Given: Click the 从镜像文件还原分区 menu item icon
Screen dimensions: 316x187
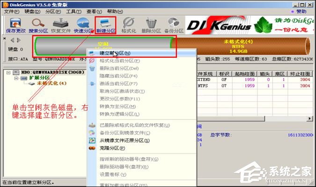Looking at the screenshot, I should (x=92, y=140).
